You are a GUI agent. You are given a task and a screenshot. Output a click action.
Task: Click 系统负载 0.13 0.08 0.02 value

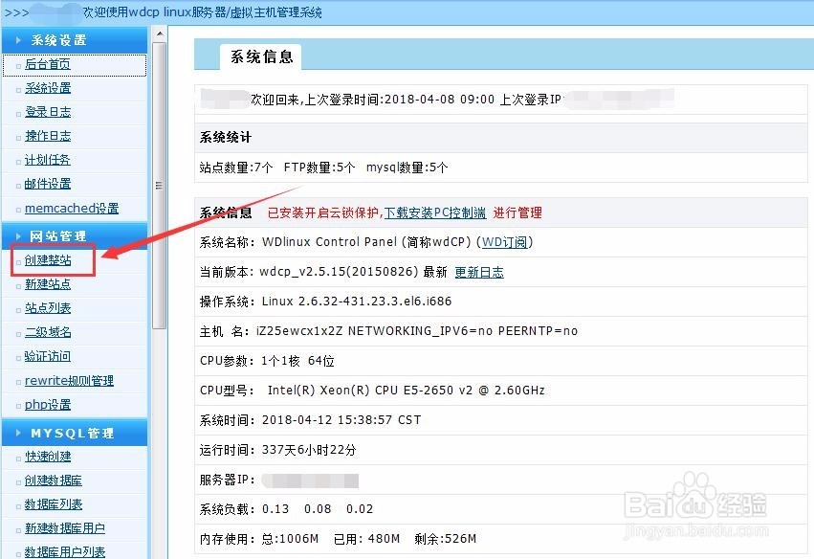click(318, 508)
